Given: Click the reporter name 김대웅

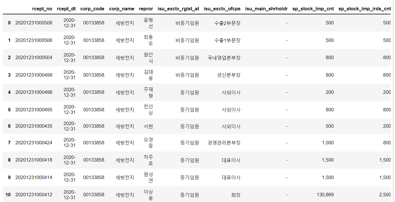Looking at the screenshot, I should click(x=148, y=75).
